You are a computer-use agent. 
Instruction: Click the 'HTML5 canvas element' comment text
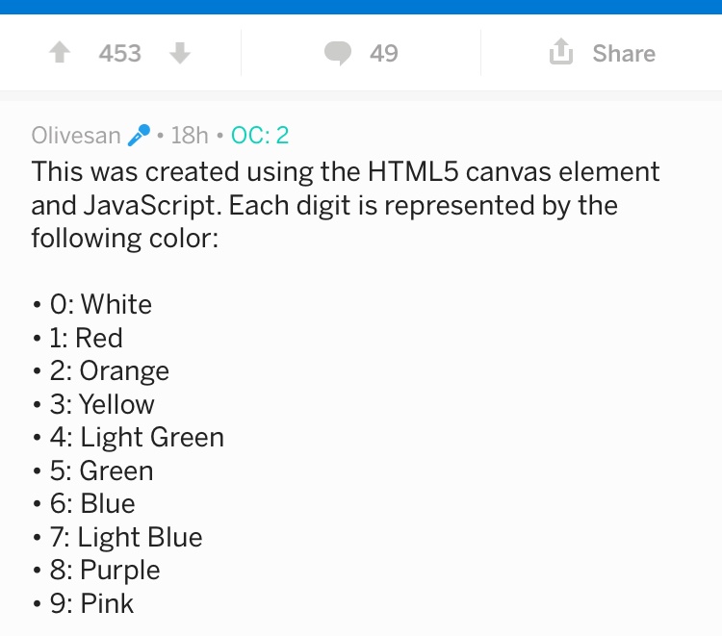(513, 171)
